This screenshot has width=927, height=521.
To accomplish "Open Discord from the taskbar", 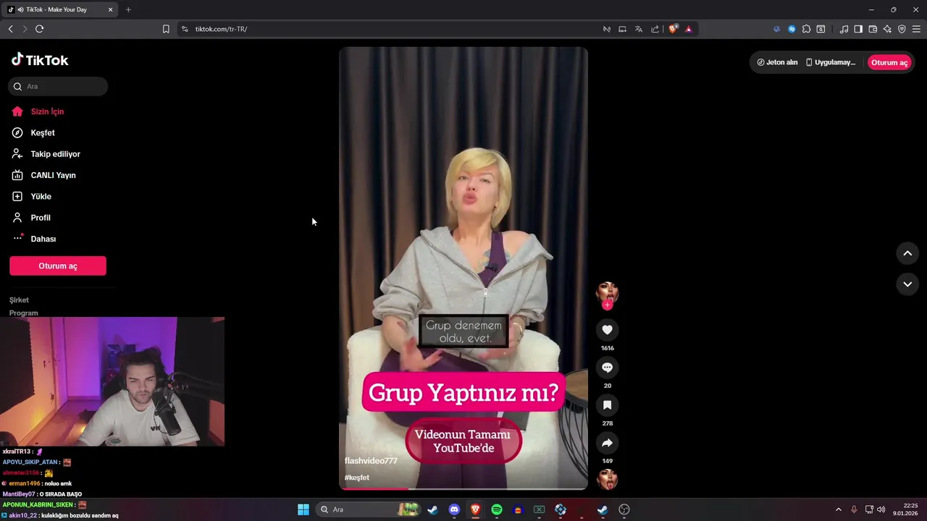I will (454, 509).
